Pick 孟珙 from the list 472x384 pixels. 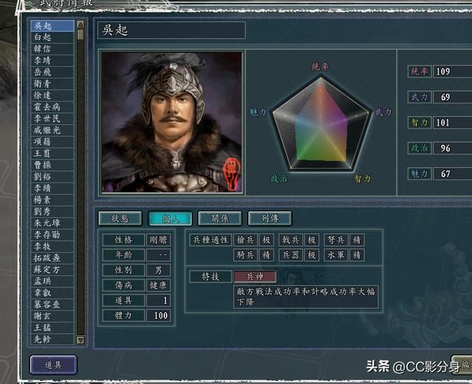pos(52,281)
